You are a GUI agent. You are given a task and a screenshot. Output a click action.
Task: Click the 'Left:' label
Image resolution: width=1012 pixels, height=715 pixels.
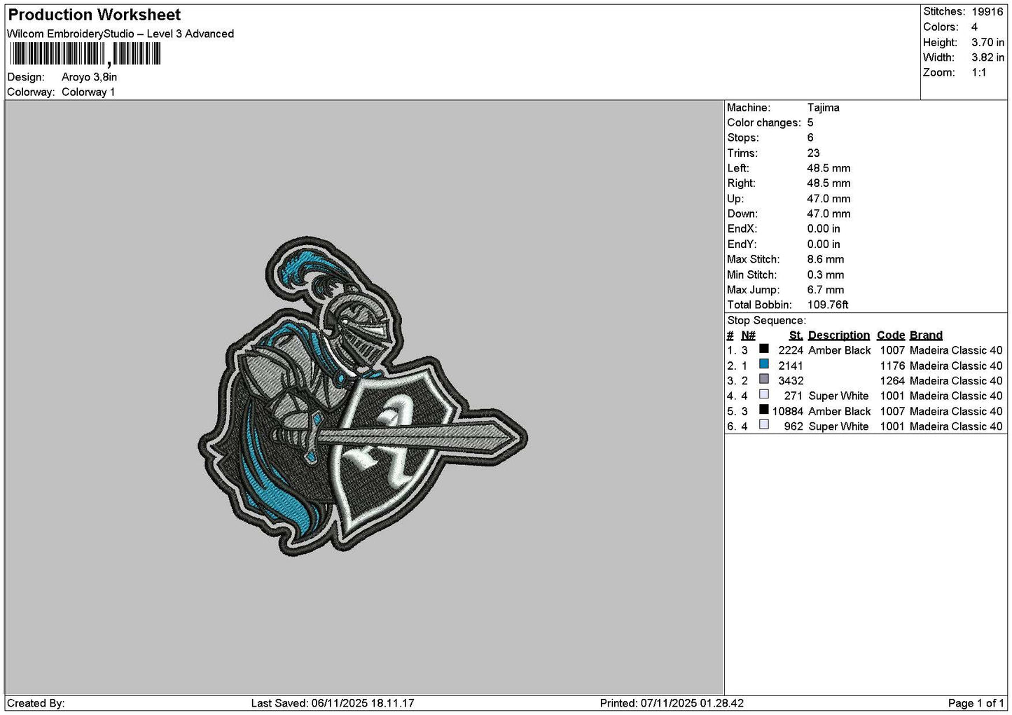[x=738, y=168]
